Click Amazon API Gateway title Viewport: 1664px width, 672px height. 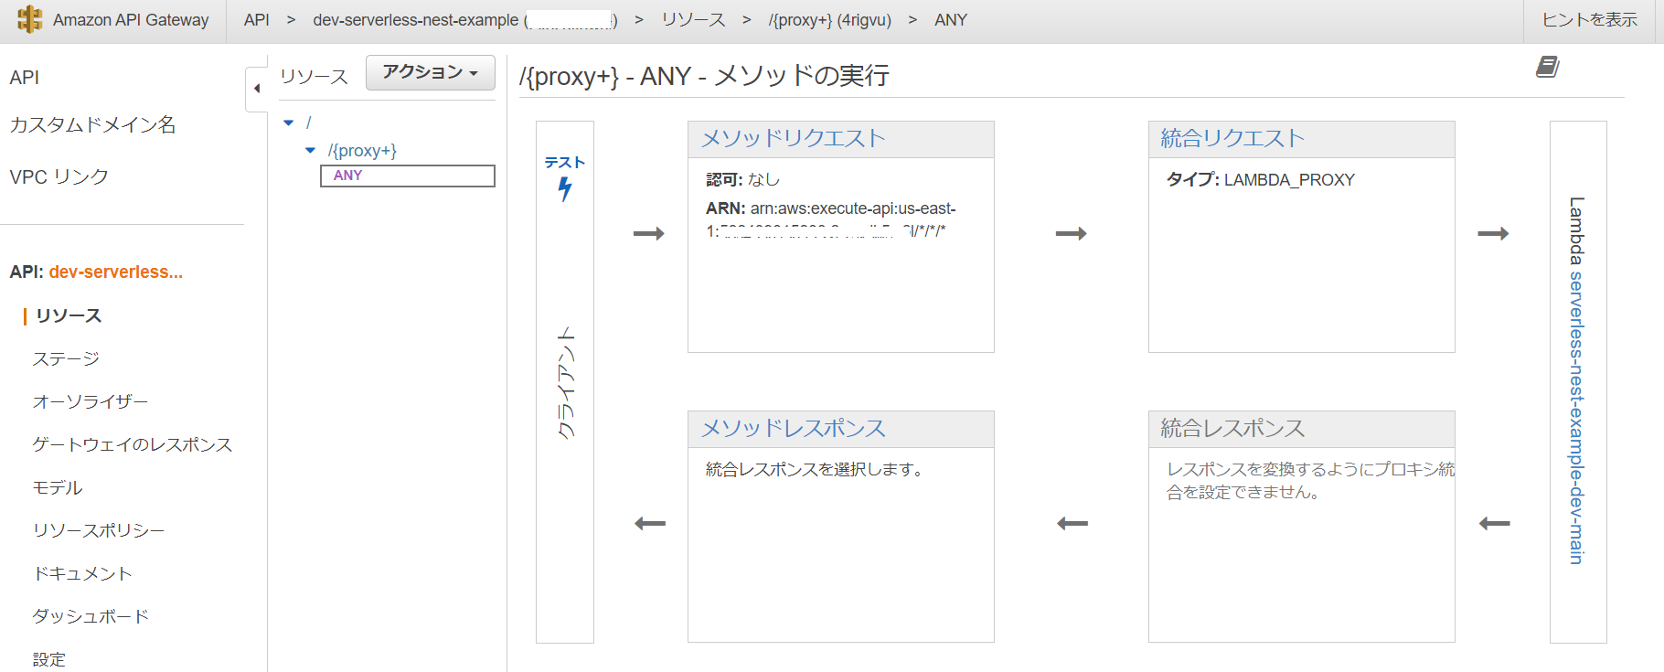pos(131,20)
